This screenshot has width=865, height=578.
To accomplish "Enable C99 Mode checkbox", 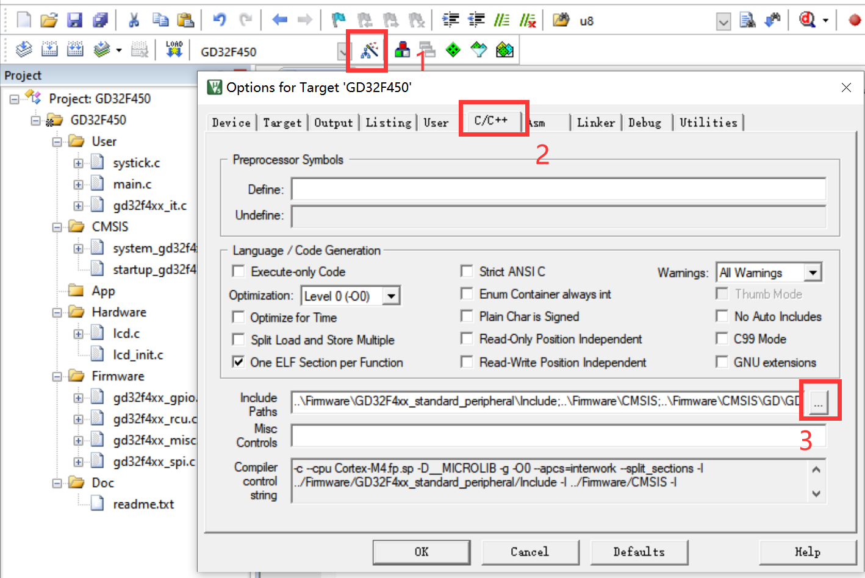I will click(x=722, y=338).
